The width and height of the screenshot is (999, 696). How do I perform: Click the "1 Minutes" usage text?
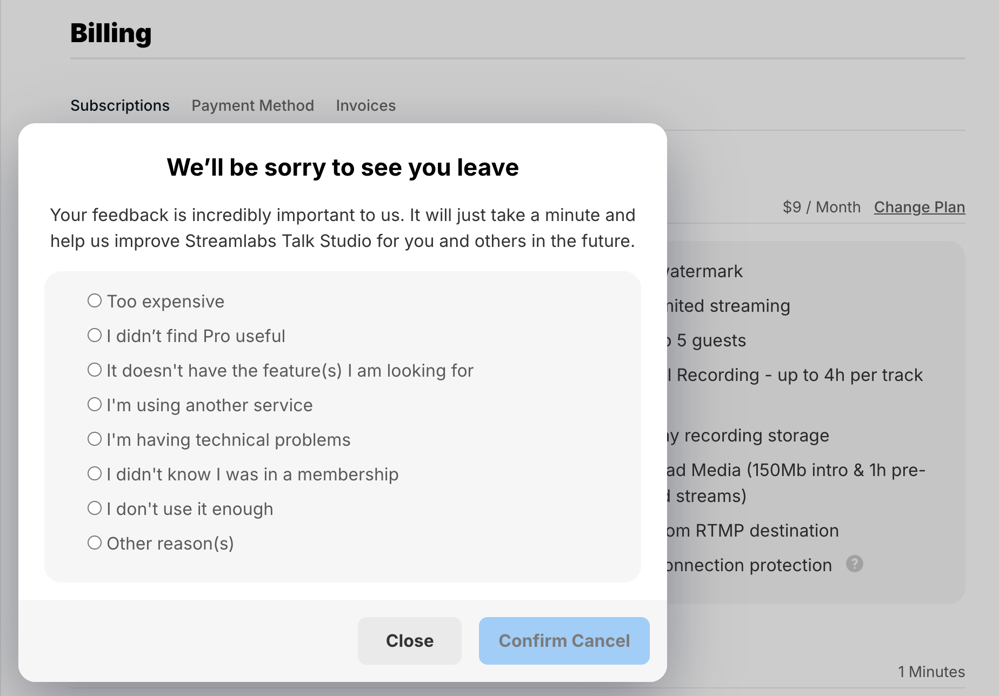click(x=931, y=672)
